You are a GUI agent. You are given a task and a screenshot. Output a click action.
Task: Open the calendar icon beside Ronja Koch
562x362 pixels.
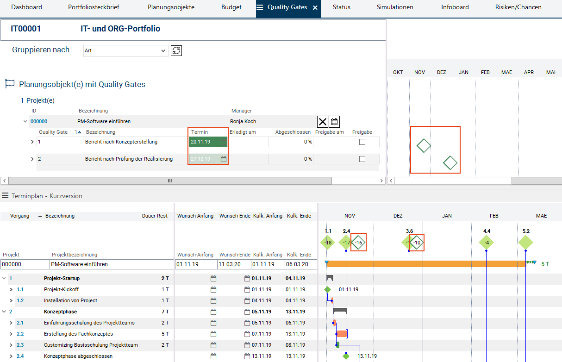click(x=334, y=122)
